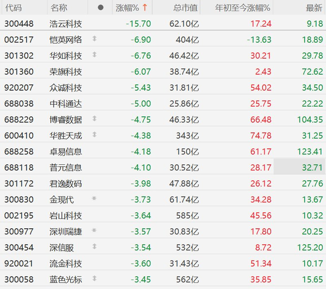
Task: Select stock code 301172
Action: (19, 183)
